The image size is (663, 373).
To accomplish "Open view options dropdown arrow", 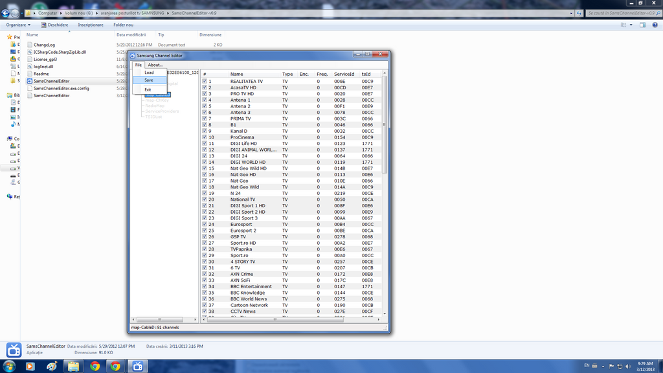I will [x=631, y=25].
